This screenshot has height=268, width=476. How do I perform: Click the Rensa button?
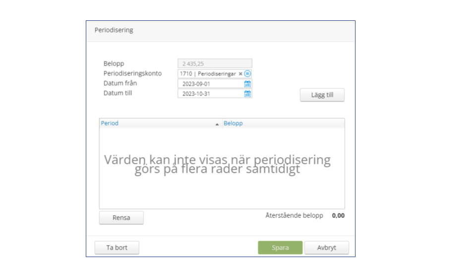(121, 217)
